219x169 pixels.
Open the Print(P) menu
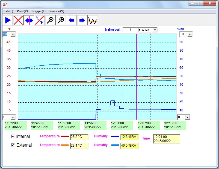point(22,11)
